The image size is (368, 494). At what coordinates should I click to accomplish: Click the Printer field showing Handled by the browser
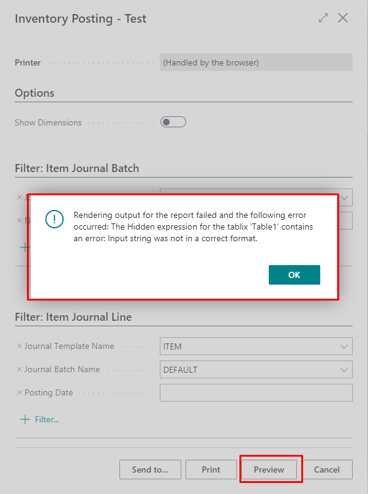[256, 62]
